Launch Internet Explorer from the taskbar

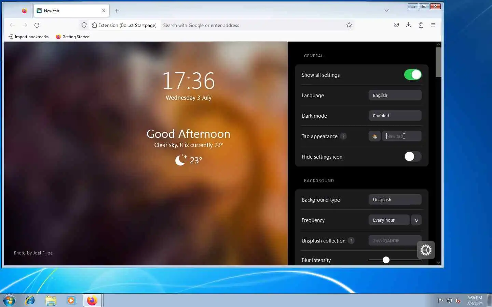(30, 301)
